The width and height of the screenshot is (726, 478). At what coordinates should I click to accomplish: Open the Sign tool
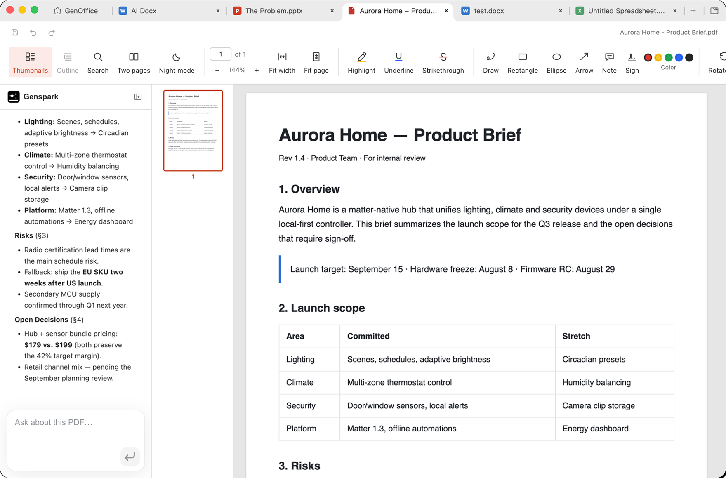point(632,62)
